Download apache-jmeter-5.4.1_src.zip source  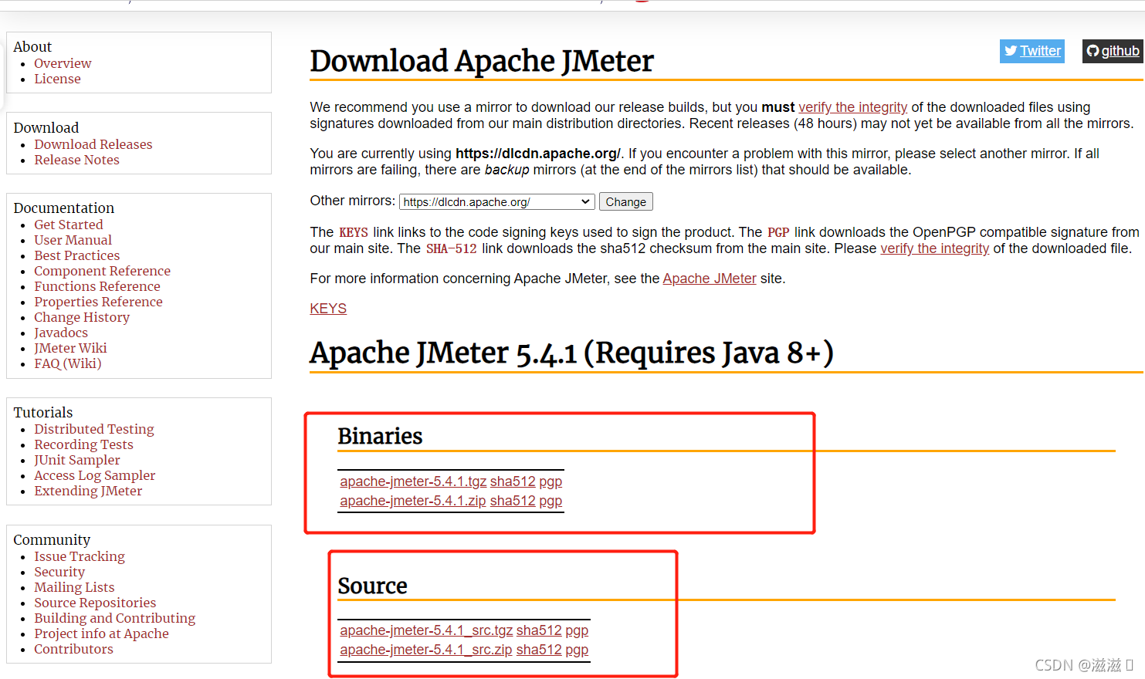pyautogui.click(x=426, y=650)
